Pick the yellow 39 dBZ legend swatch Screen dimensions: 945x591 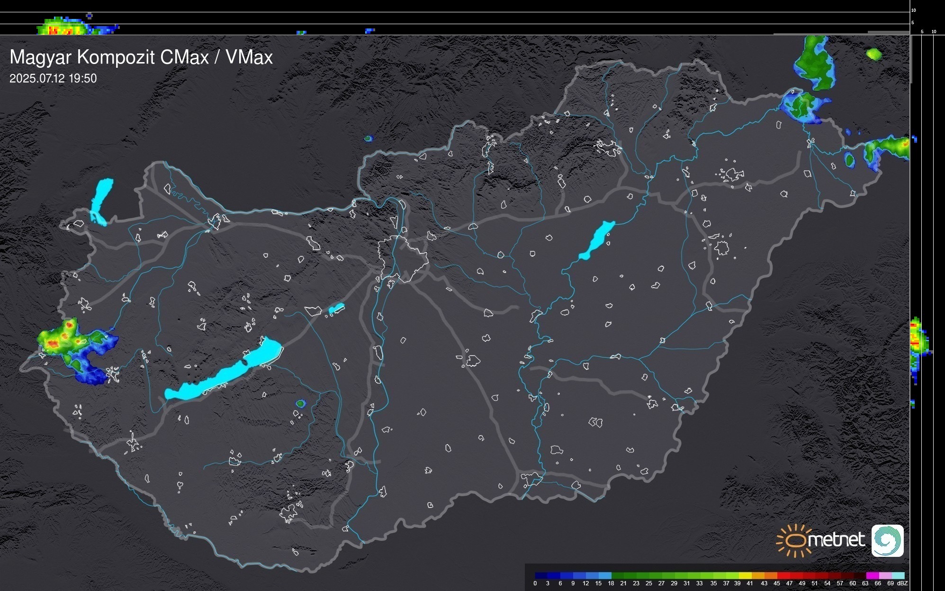(x=745, y=575)
